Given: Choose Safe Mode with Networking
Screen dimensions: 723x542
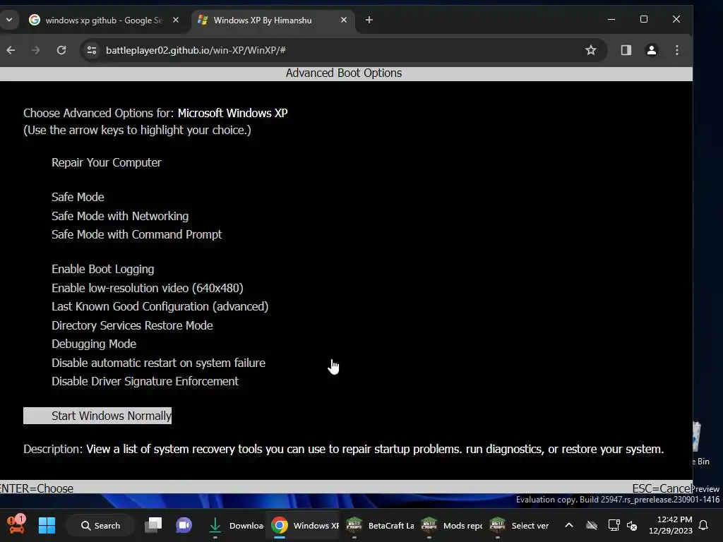Looking at the screenshot, I should (120, 216).
